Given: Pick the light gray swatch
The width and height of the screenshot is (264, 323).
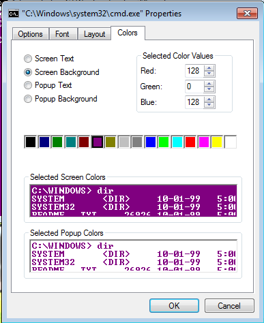Looking at the screenshot, I should [123, 142].
